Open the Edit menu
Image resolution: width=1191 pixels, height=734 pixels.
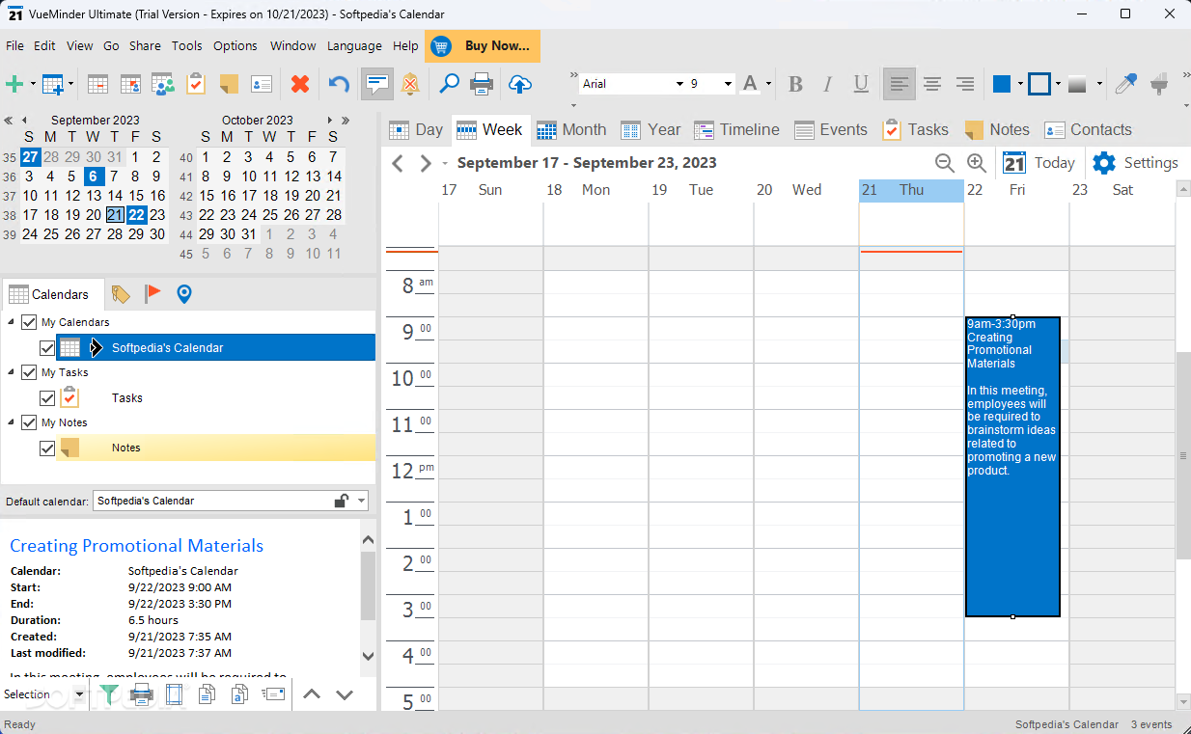44,45
